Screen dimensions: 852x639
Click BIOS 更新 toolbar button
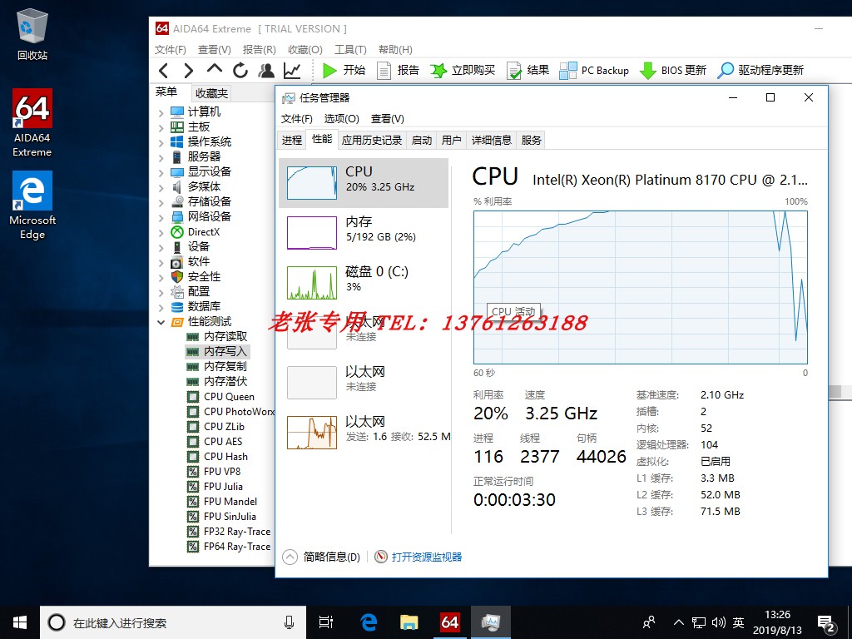coord(672,70)
